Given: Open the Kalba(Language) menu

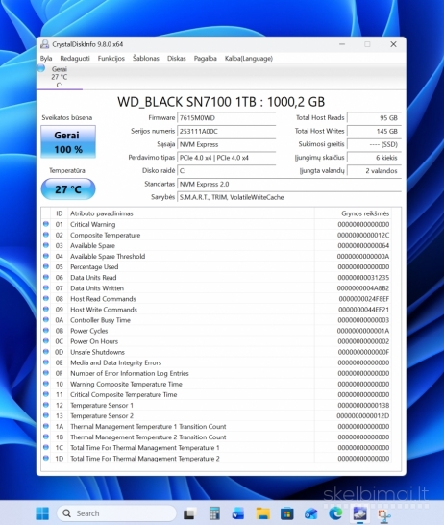Looking at the screenshot, I should (249, 59).
